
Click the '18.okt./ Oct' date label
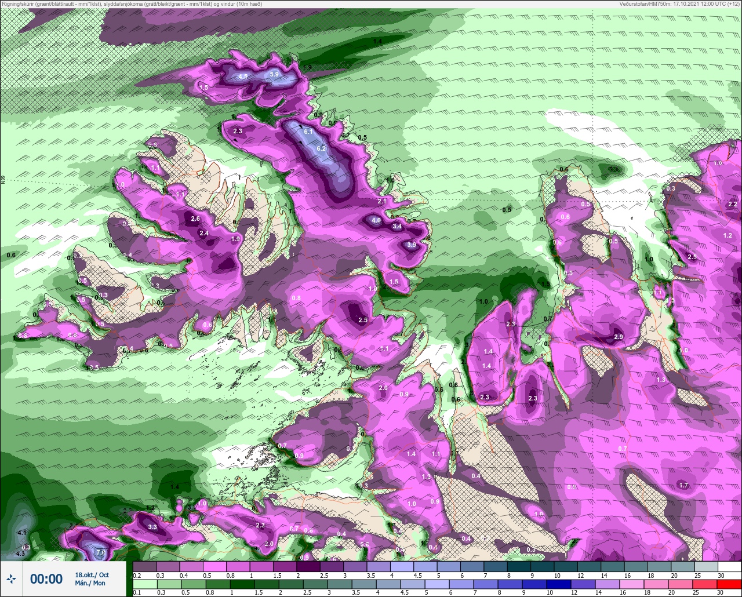(92, 574)
